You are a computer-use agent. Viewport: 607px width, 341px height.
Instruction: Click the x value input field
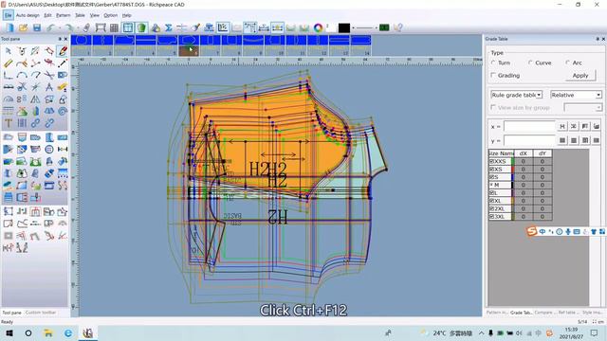click(529, 126)
